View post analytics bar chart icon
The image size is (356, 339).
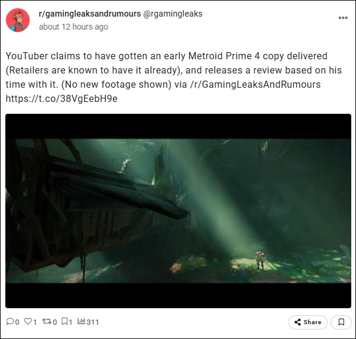[81, 321]
